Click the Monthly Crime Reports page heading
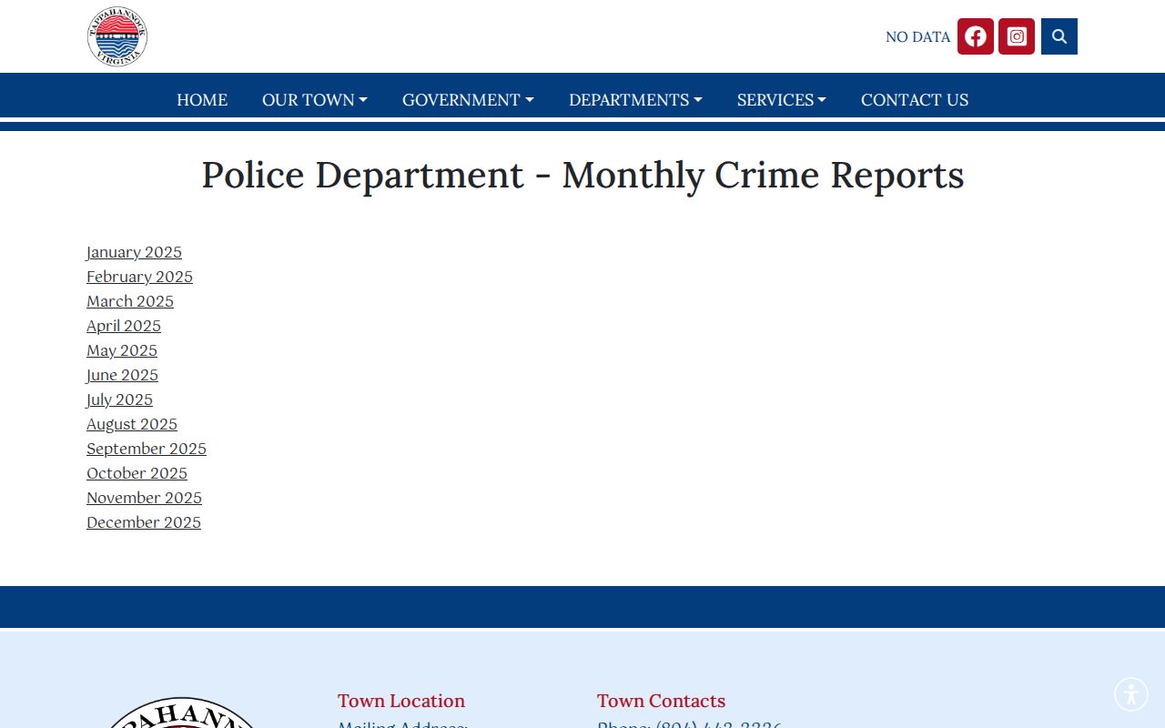 click(582, 175)
